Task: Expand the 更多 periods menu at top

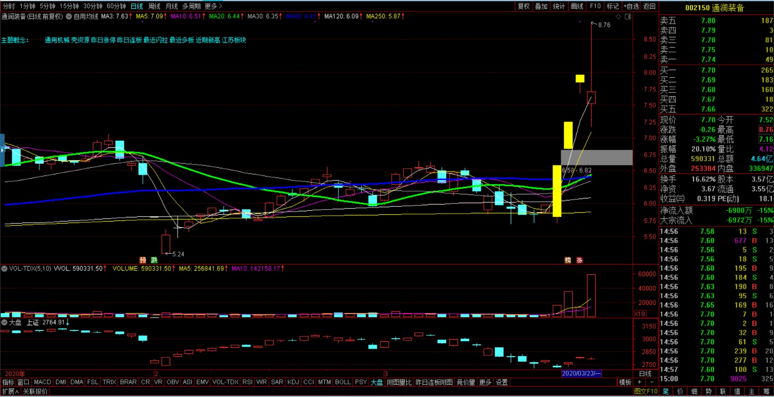Action: coord(213,6)
